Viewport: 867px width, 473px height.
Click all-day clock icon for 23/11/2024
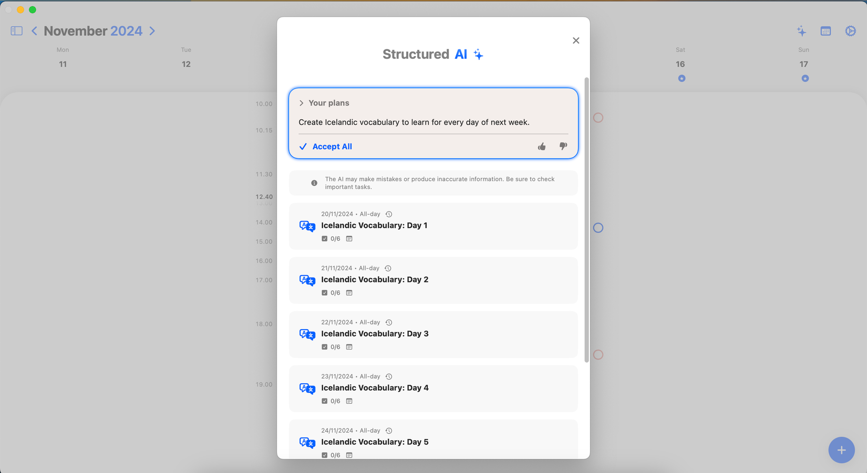pos(389,376)
